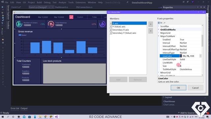Switch to the Form1.cs* tab
The image size is (211, 119).
coord(16,7)
